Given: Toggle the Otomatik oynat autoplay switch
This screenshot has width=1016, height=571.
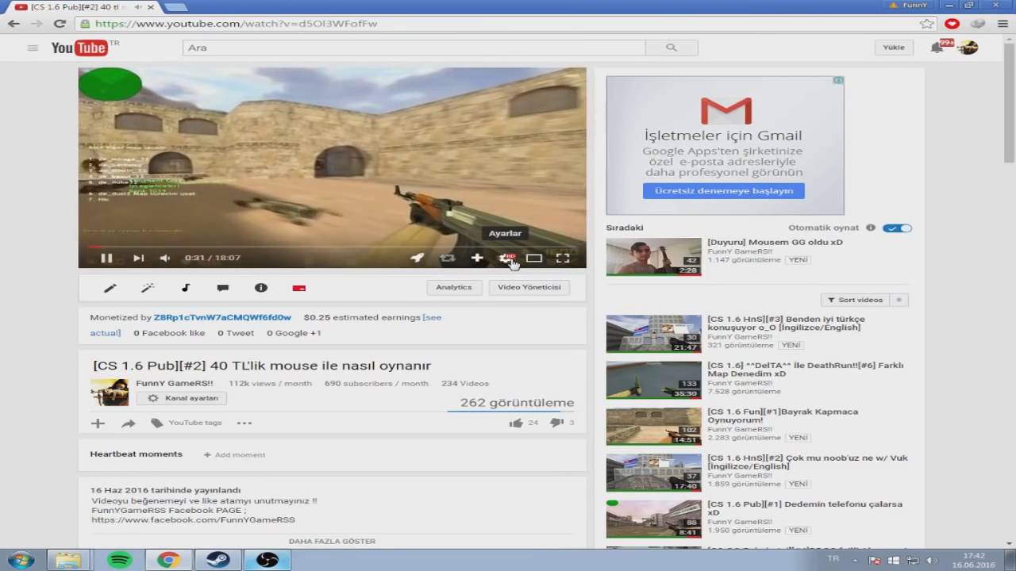Looking at the screenshot, I should (x=898, y=228).
